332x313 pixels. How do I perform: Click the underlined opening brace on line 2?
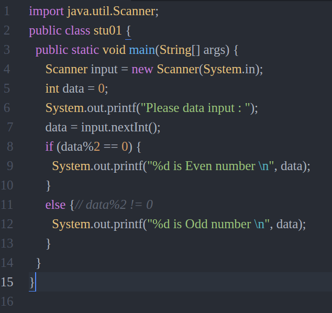point(128,31)
